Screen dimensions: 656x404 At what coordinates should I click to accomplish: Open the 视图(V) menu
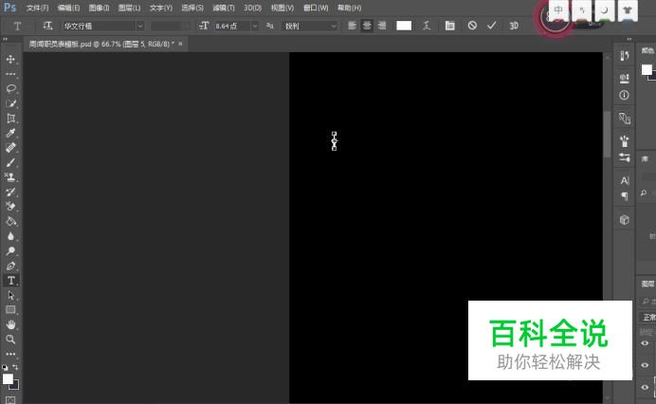point(282,8)
